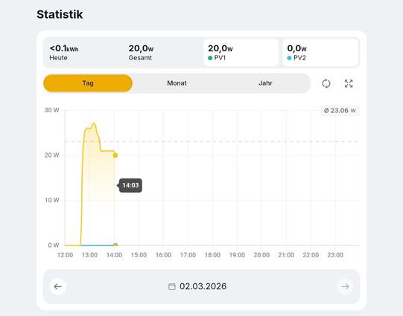Toggle the PV2 series card
403x316 pixels.
tap(320, 53)
